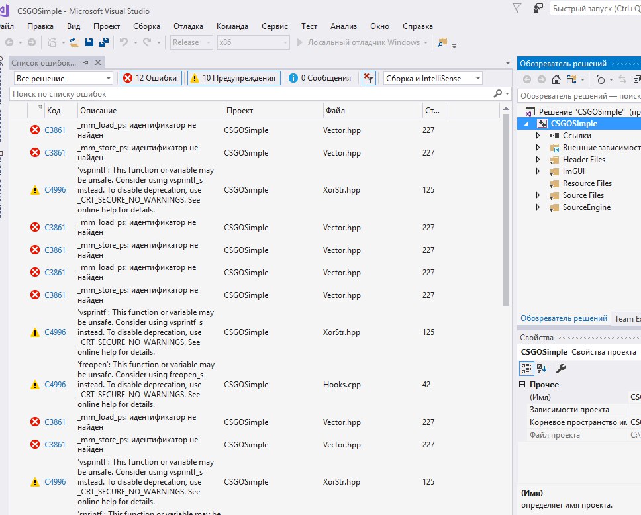The height and width of the screenshot is (515, 641).
Task: Switch properties to Categorized view icon
Action: click(526, 369)
